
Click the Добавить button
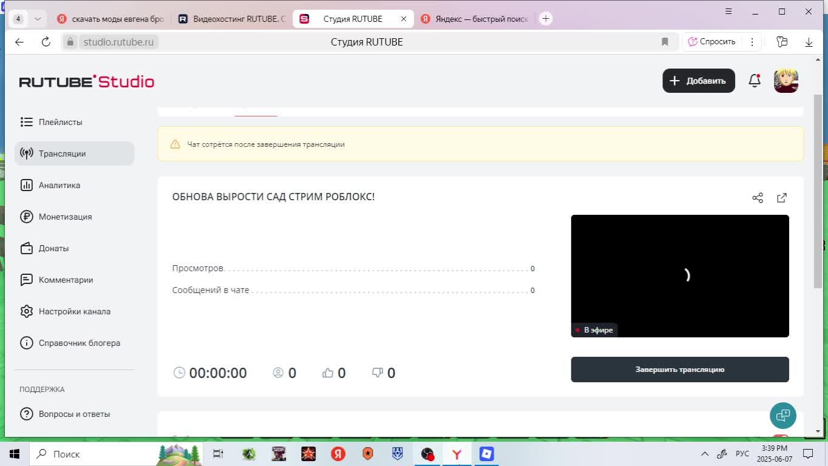(699, 81)
